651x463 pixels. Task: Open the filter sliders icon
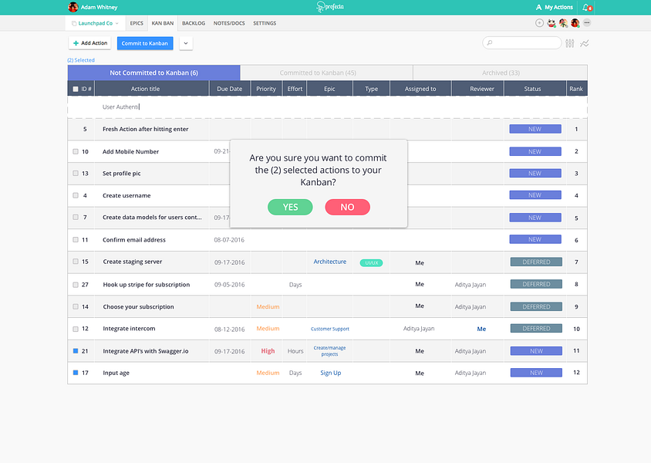click(569, 43)
